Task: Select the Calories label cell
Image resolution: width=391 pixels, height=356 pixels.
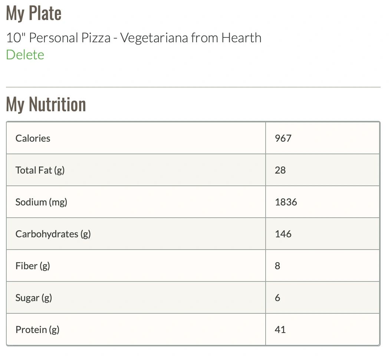Action: click(33, 138)
